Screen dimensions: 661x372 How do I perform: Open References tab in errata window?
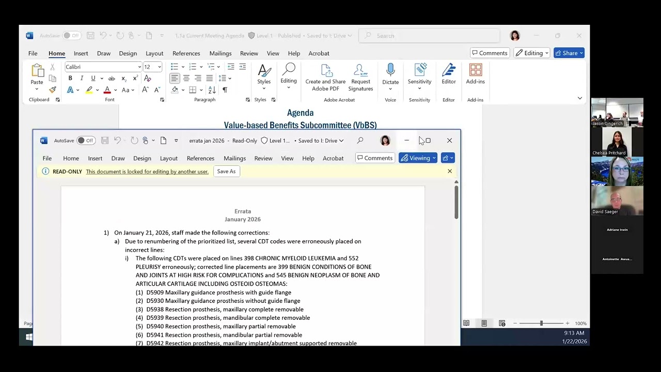(200, 158)
